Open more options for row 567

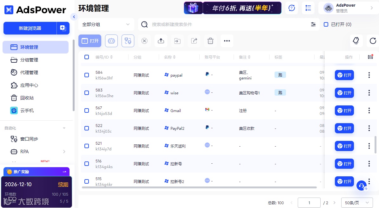pyautogui.click(x=369, y=110)
